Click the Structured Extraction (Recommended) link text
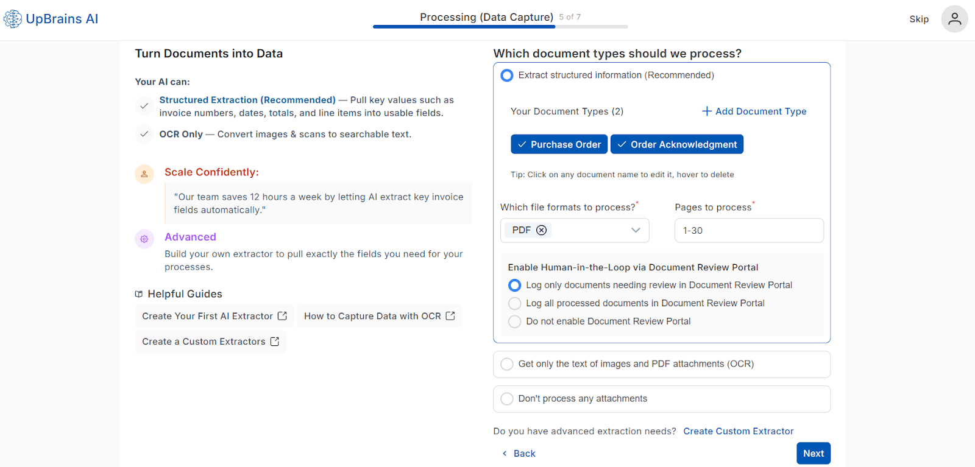 (x=247, y=100)
